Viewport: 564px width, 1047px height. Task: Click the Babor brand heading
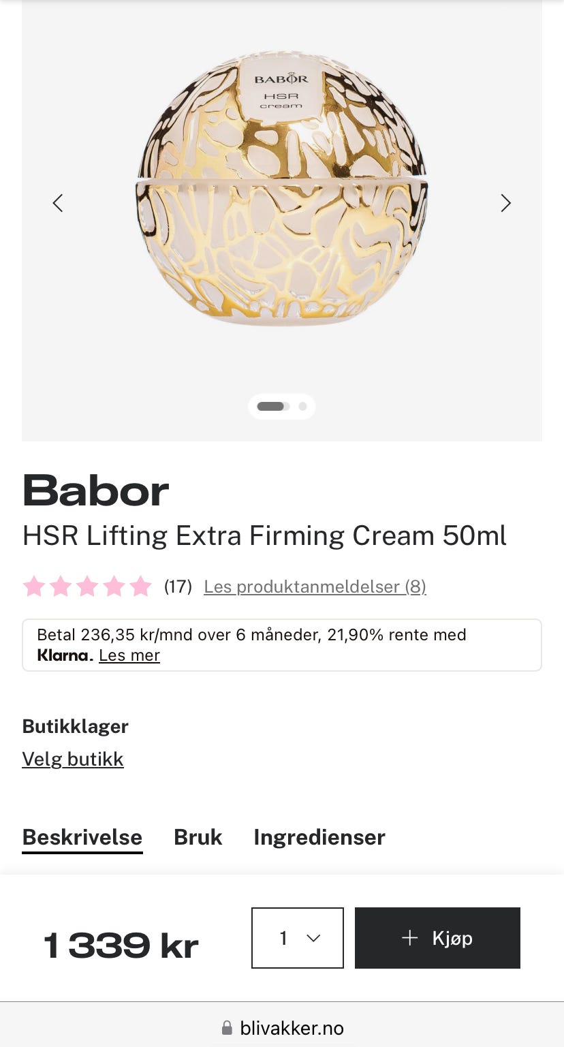pyautogui.click(x=95, y=490)
